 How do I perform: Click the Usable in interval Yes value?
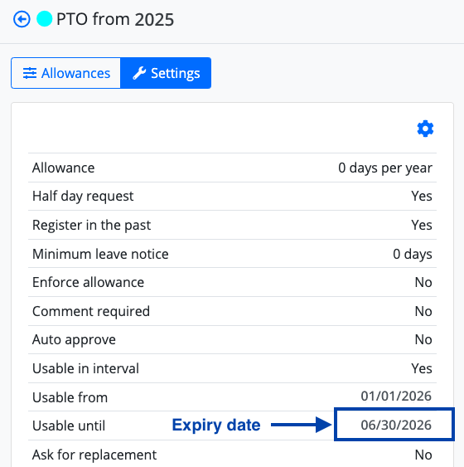[422, 368]
